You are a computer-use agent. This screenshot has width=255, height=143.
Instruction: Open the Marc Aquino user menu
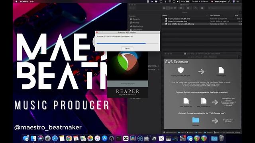(x=221, y=2)
